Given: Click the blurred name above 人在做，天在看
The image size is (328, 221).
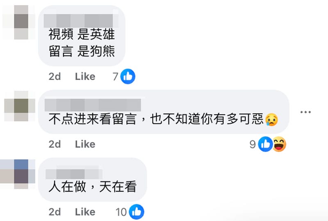Looking at the screenshot, I should click(x=74, y=174).
